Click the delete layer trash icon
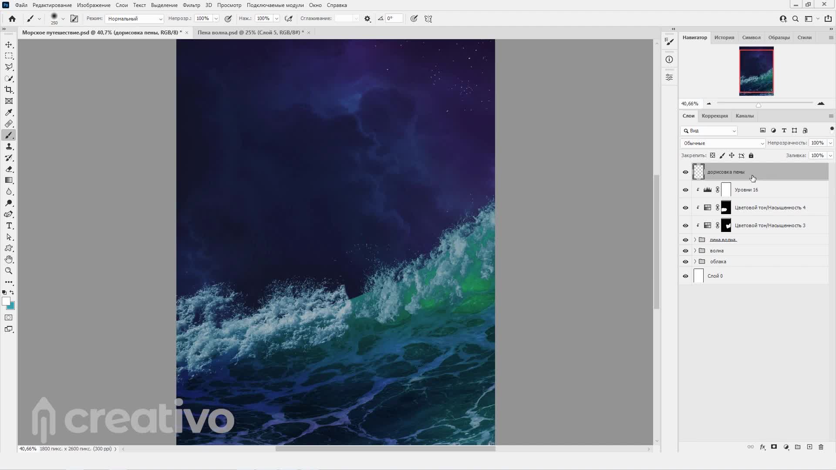The height and width of the screenshot is (470, 836). (821, 447)
